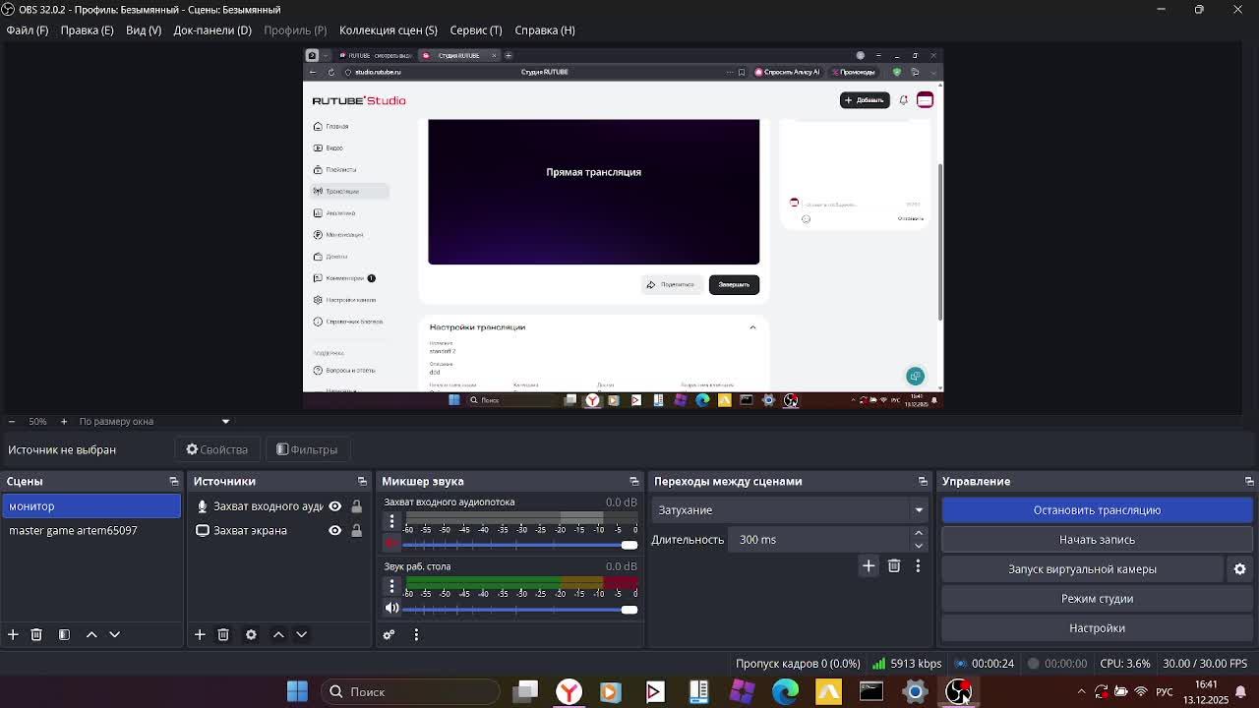Open virtual camera settings gear
Viewport: 1259px width, 708px height.
[1240, 568]
